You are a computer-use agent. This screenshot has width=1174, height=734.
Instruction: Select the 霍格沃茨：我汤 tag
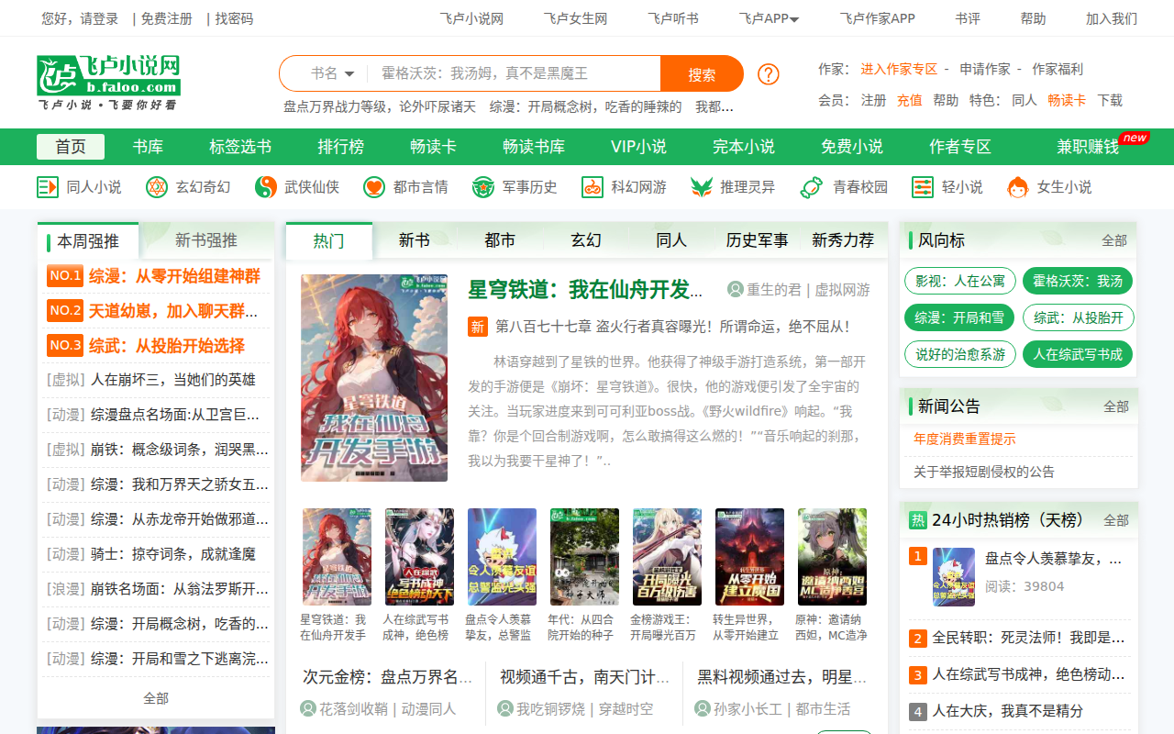[x=1078, y=281]
